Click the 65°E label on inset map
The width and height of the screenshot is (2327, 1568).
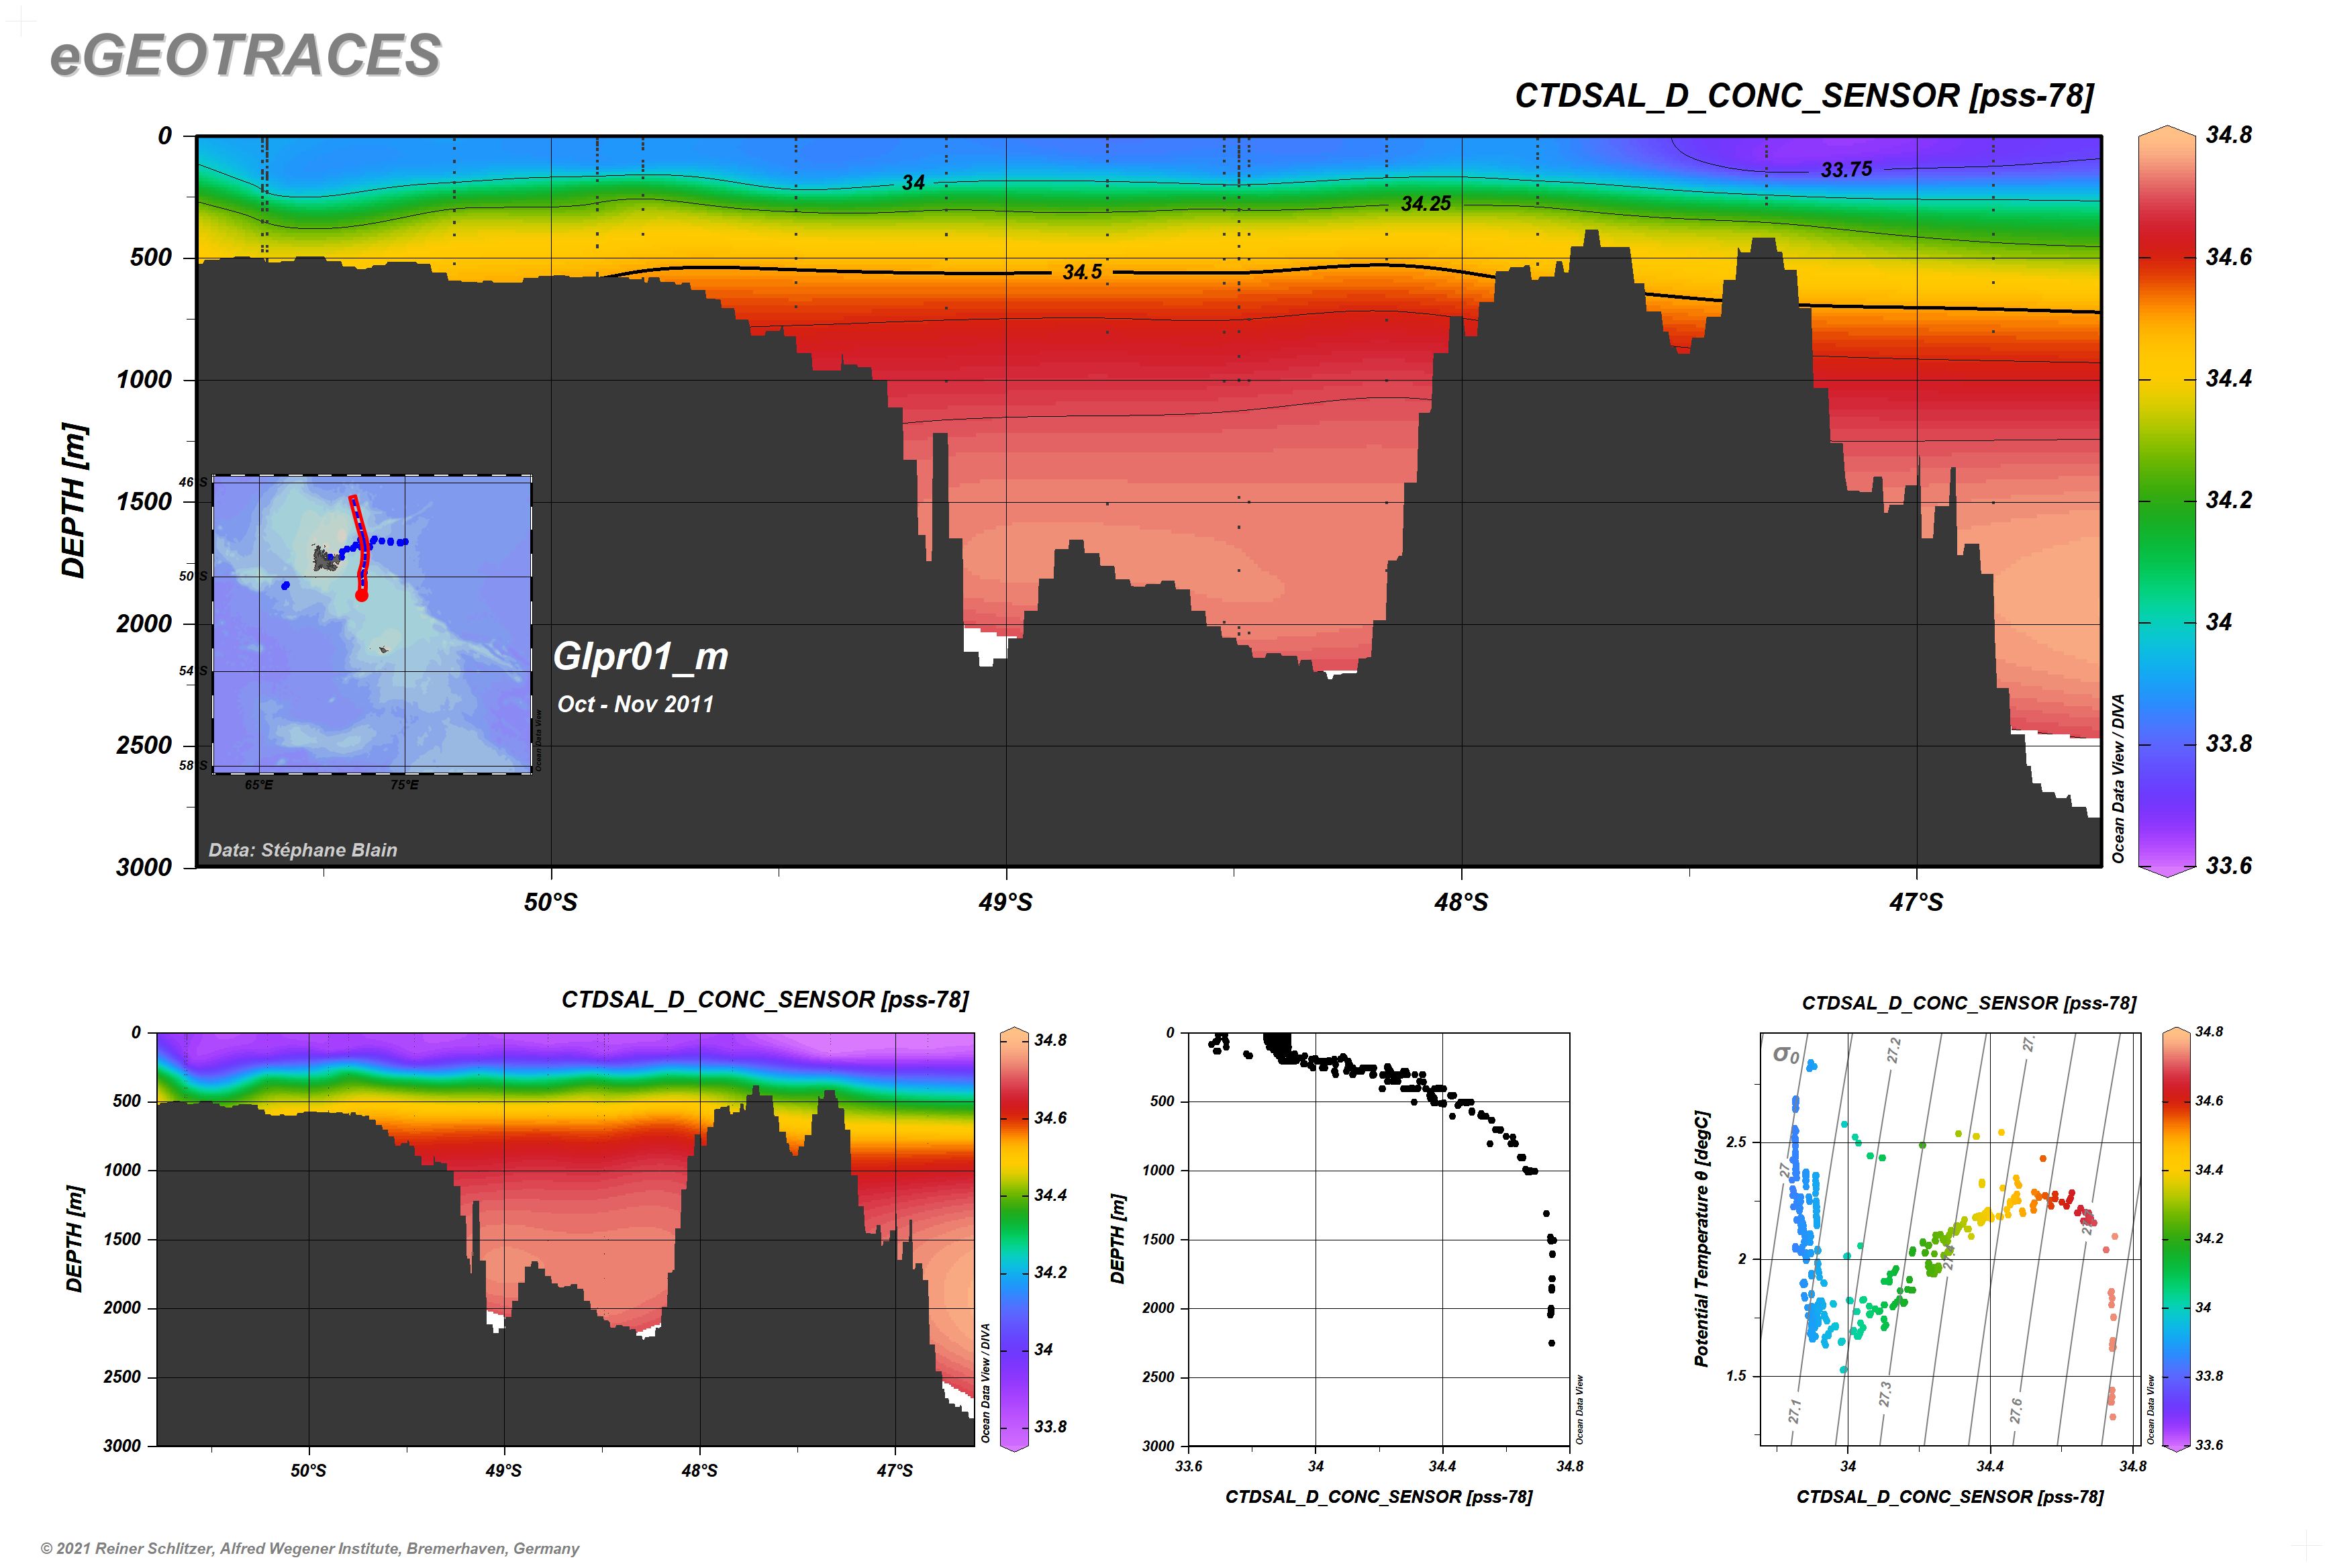click(x=259, y=785)
